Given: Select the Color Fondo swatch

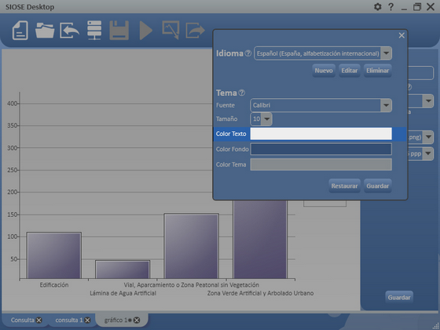Looking at the screenshot, I should (321, 149).
